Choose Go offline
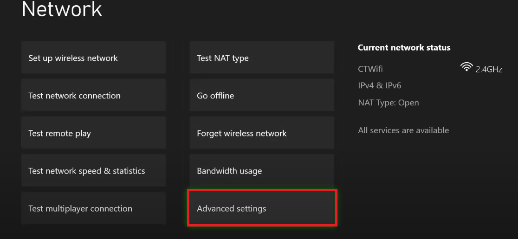 coord(262,96)
